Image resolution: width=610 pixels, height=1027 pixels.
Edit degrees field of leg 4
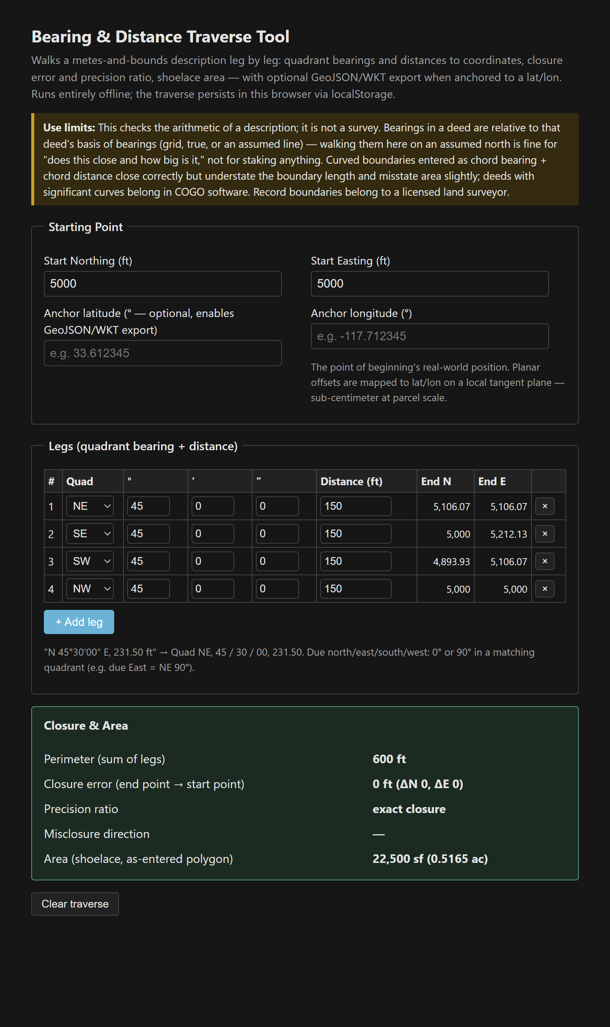(x=148, y=589)
